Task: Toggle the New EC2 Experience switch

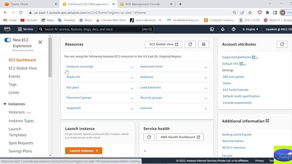Action: tap(8, 40)
